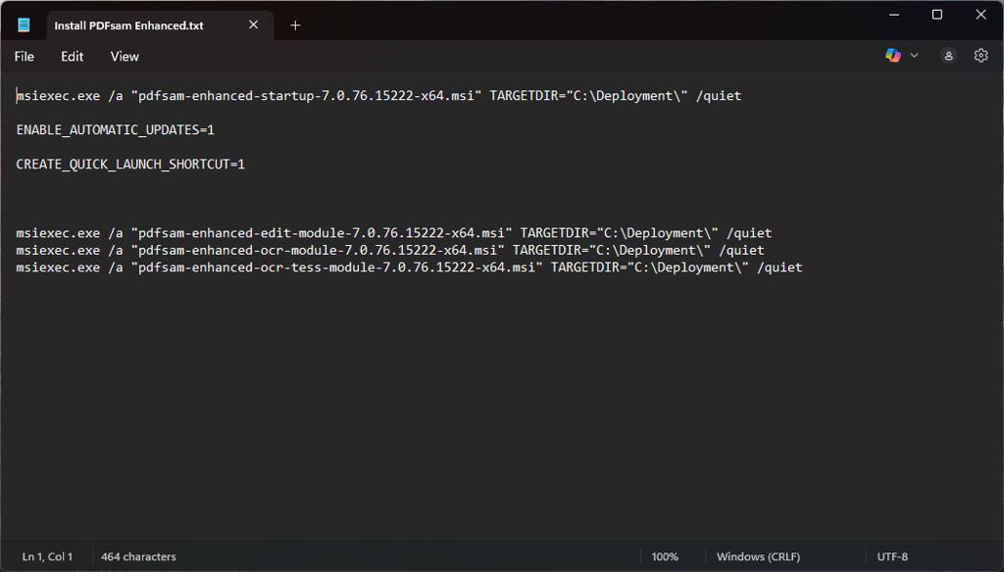Click the 100% zoom level indicator
Screen dimensions: 1004x572
click(665, 556)
